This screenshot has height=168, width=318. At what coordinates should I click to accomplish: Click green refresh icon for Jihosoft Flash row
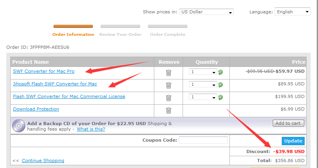220,85
